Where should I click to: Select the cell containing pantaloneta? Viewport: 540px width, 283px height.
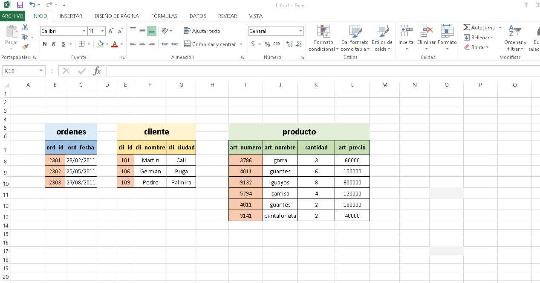coord(280,216)
